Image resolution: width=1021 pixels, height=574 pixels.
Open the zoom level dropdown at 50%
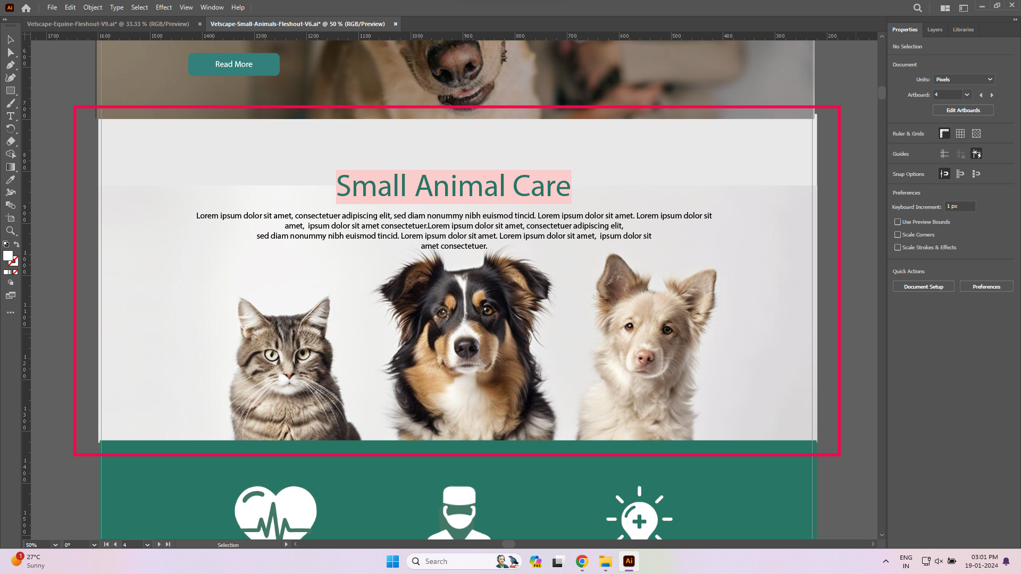click(x=55, y=545)
